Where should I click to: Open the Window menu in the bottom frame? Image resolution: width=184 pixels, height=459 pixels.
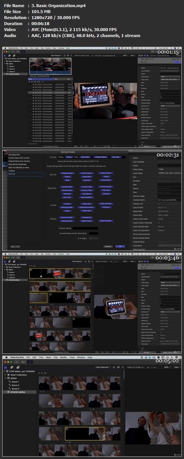point(81,358)
